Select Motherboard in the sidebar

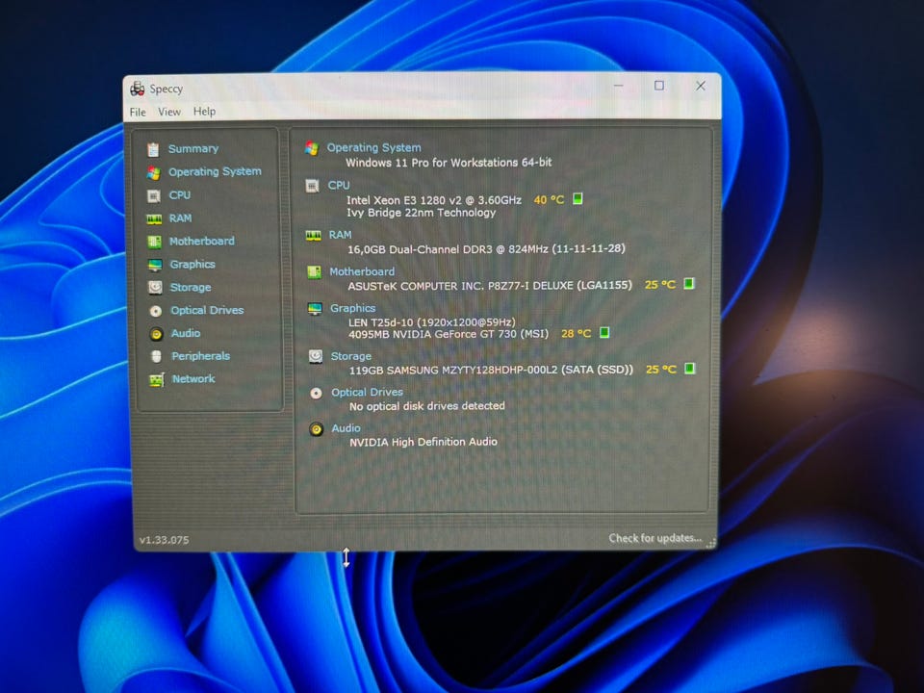click(201, 241)
